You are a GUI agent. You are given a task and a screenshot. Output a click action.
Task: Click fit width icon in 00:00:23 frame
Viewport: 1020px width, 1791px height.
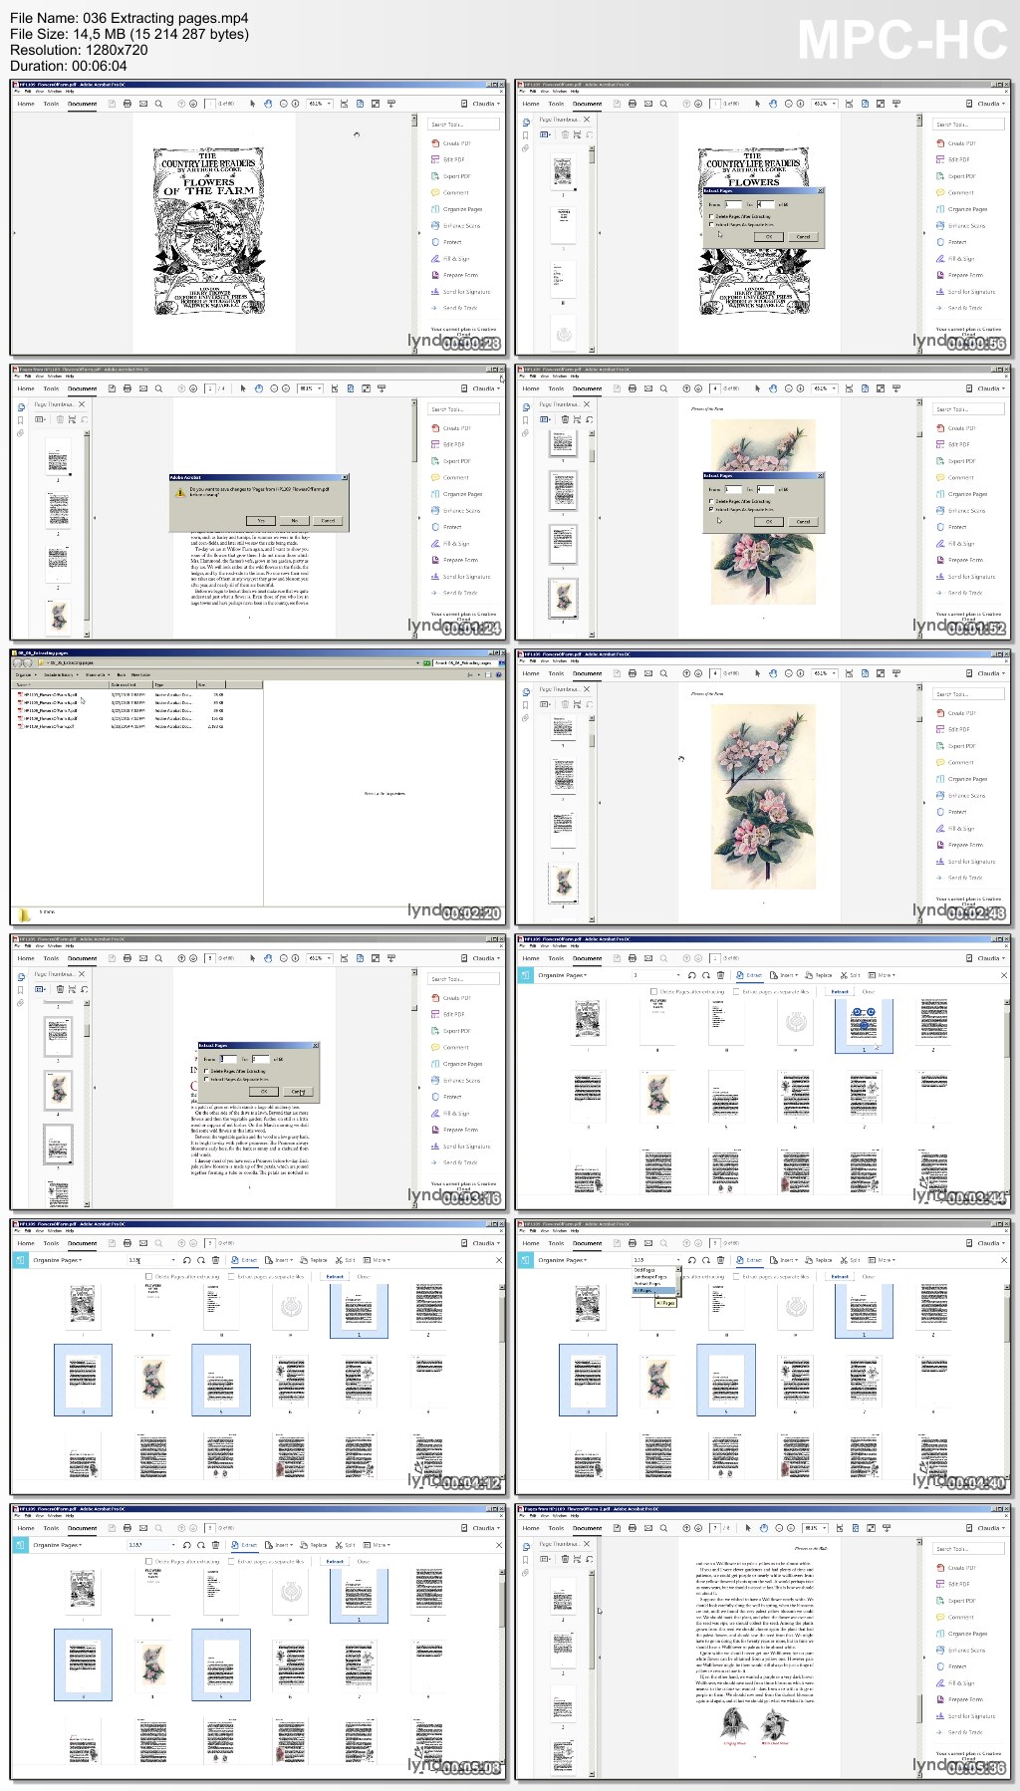coord(345,104)
